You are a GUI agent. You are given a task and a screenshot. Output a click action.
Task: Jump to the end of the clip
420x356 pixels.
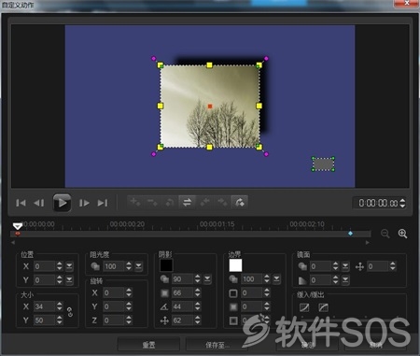coord(103,203)
